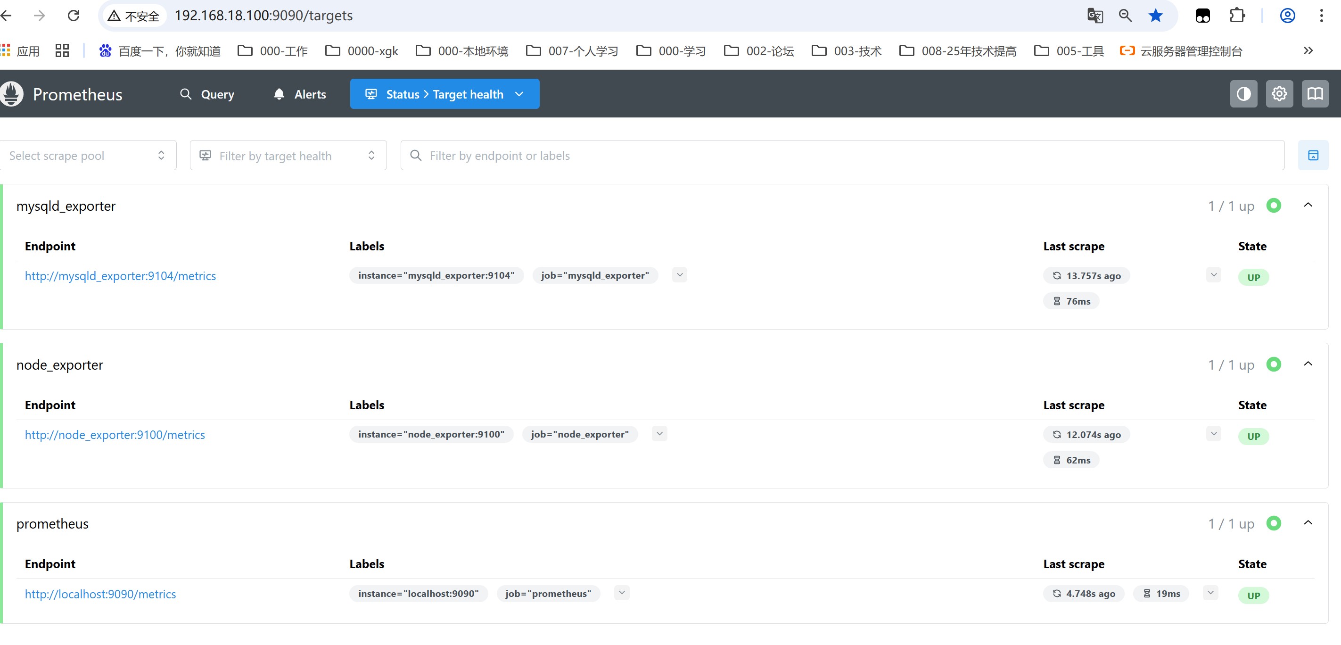Screen dimensions: 1341x645
Task: Open the Alerts menu item
Action: click(300, 94)
